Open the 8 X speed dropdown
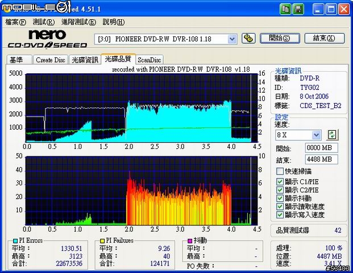 [x=316, y=135]
